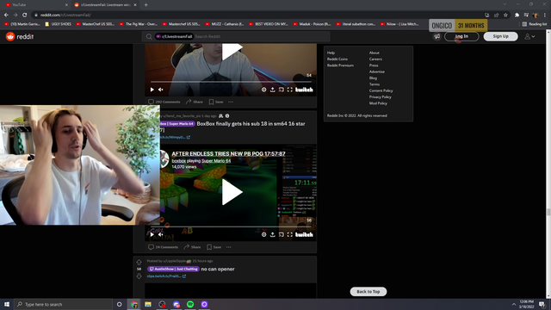
Task: Open the About footer link
Action: coord(375,53)
